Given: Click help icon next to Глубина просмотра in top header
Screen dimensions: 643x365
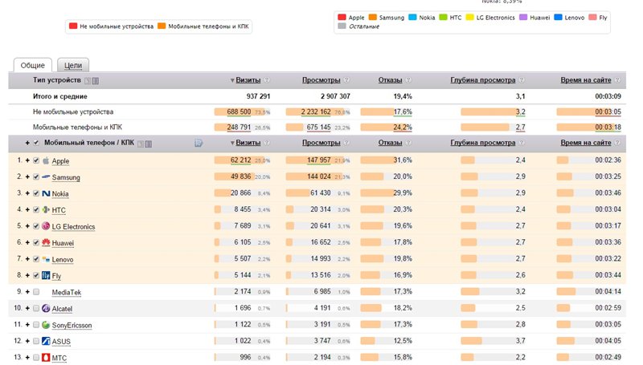Looking at the screenshot, I should pyautogui.click(x=522, y=80).
